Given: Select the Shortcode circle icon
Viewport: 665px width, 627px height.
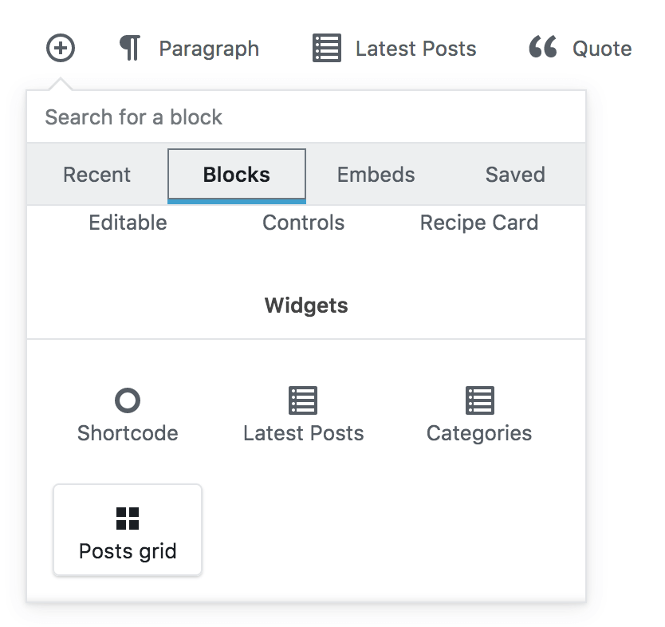Looking at the screenshot, I should click(x=128, y=400).
